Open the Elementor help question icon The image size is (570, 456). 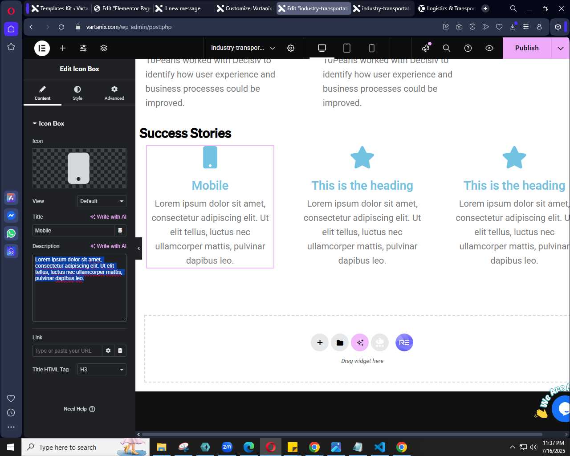point(468,48)
